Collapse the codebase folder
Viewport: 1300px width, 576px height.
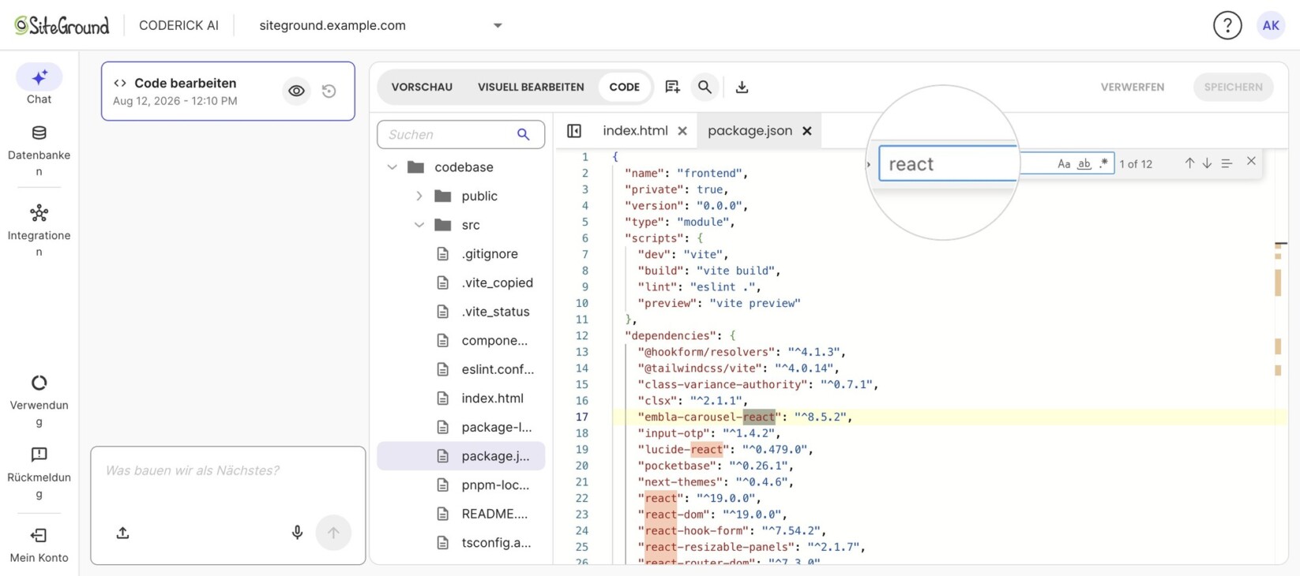click(x=392, y=167)
